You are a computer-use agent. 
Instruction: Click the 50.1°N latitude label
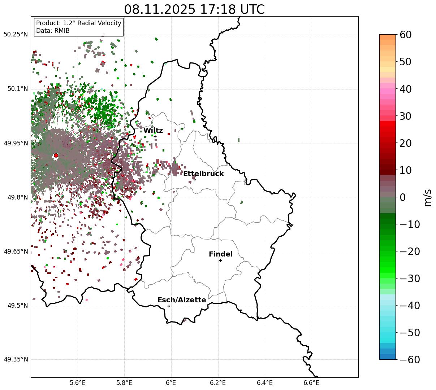click(17, 89)
